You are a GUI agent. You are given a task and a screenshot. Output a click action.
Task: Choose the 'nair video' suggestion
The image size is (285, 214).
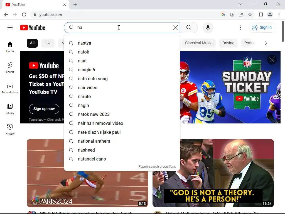(x=122, y=88)
